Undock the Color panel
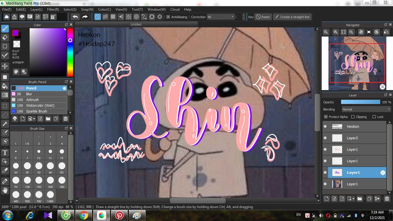 [66, 25]
